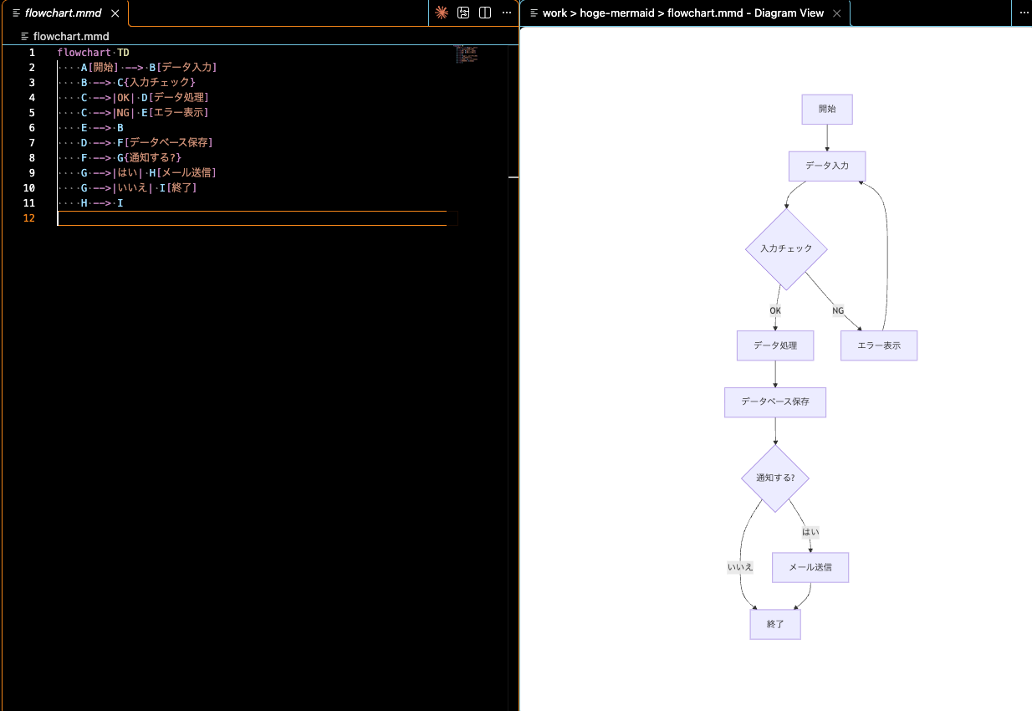The image size is (1032, 711).
Task: Split the editor with the split icon
Action: 485,13
